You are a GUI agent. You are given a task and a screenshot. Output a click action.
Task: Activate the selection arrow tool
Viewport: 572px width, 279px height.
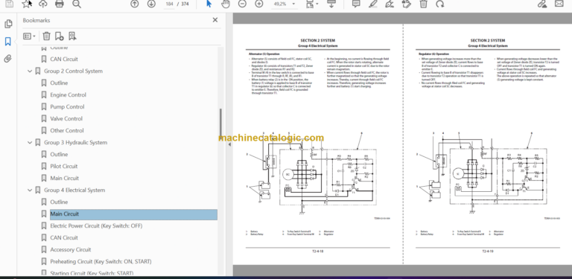coord(209,4)
